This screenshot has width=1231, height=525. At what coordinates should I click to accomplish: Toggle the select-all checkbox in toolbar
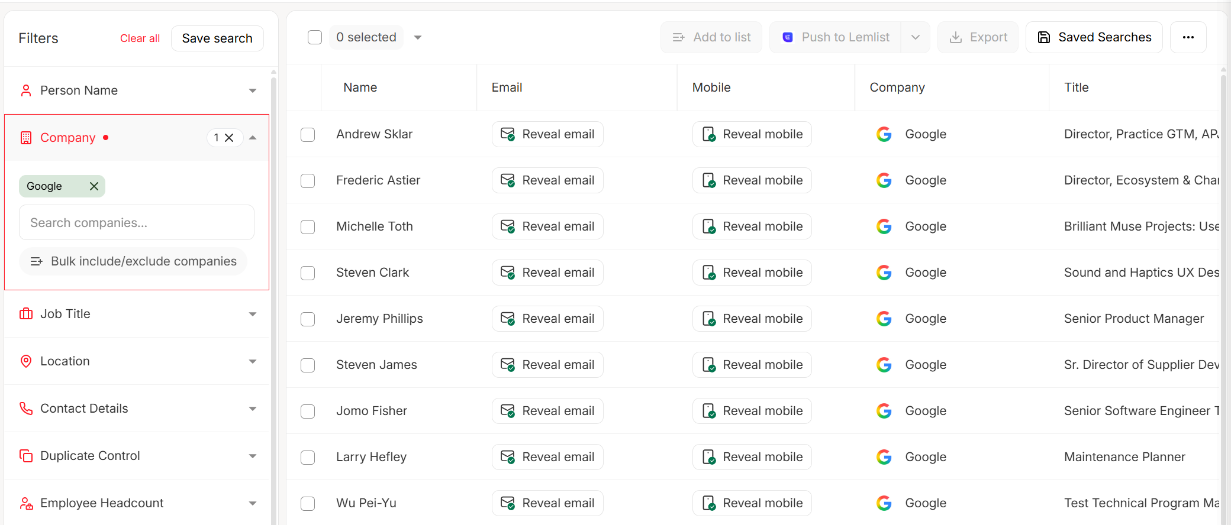tap(315, 37)
